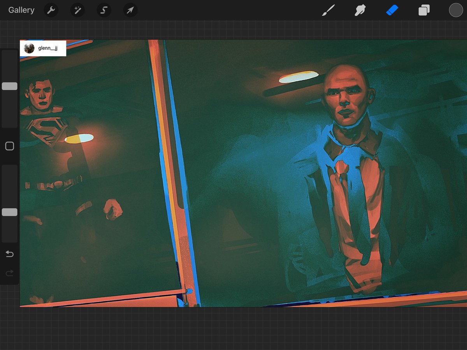Viewport: 467px width, 350px height.
Task: Tap the Modify square button in sidebar
Action: coord(10,146)
